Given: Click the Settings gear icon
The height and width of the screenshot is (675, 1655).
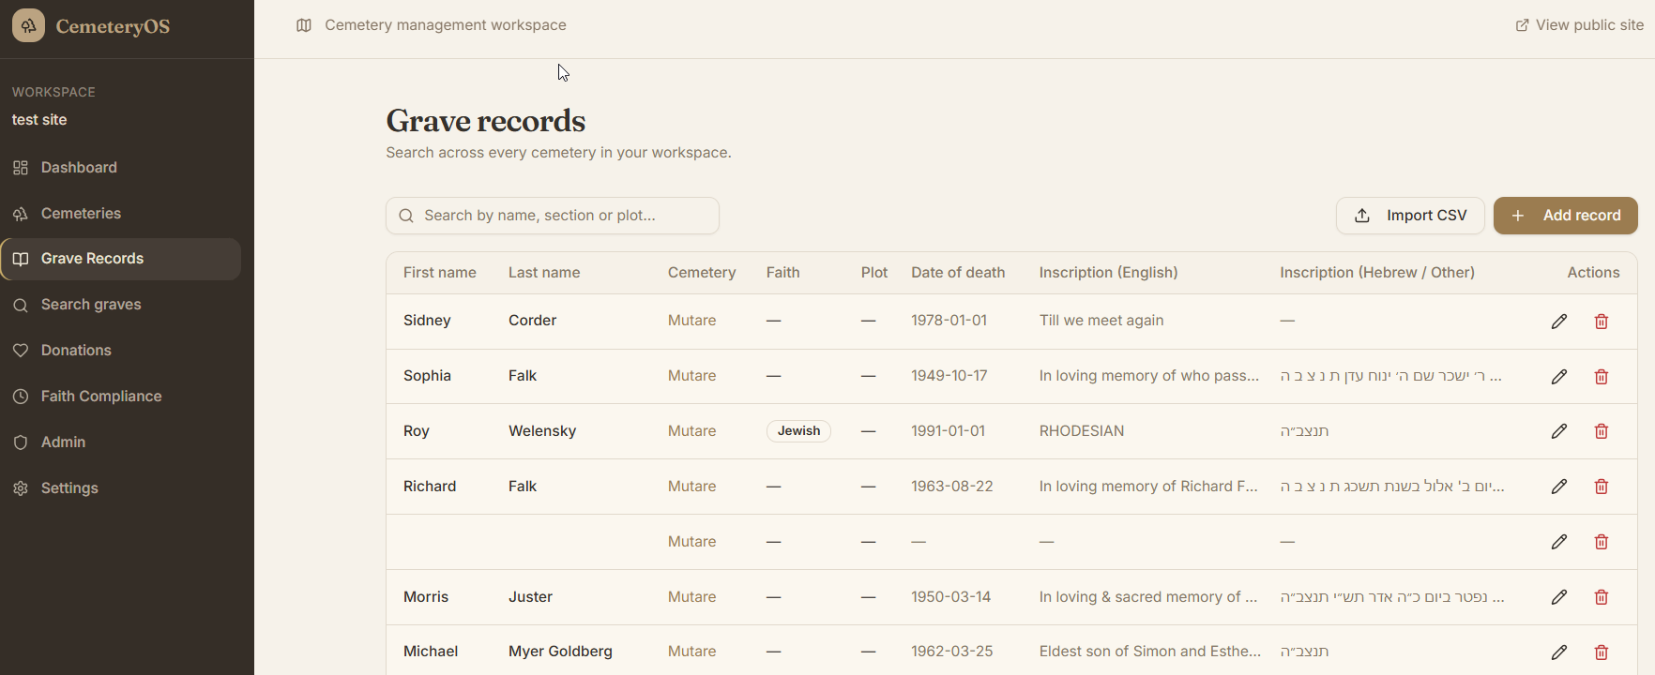Looking at the screenshot, I should click(21, 488).
